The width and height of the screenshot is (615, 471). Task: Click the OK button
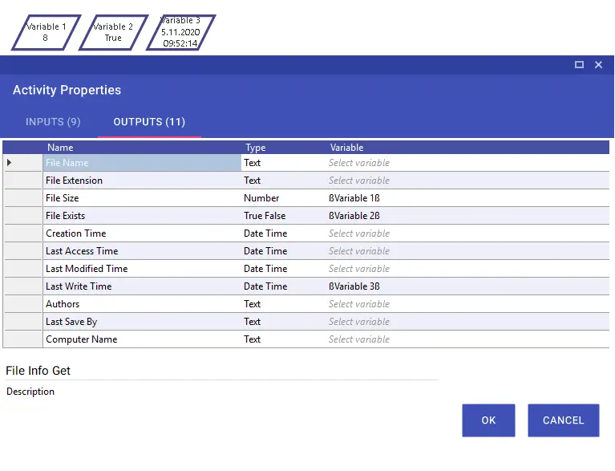[x=488, y=420]
